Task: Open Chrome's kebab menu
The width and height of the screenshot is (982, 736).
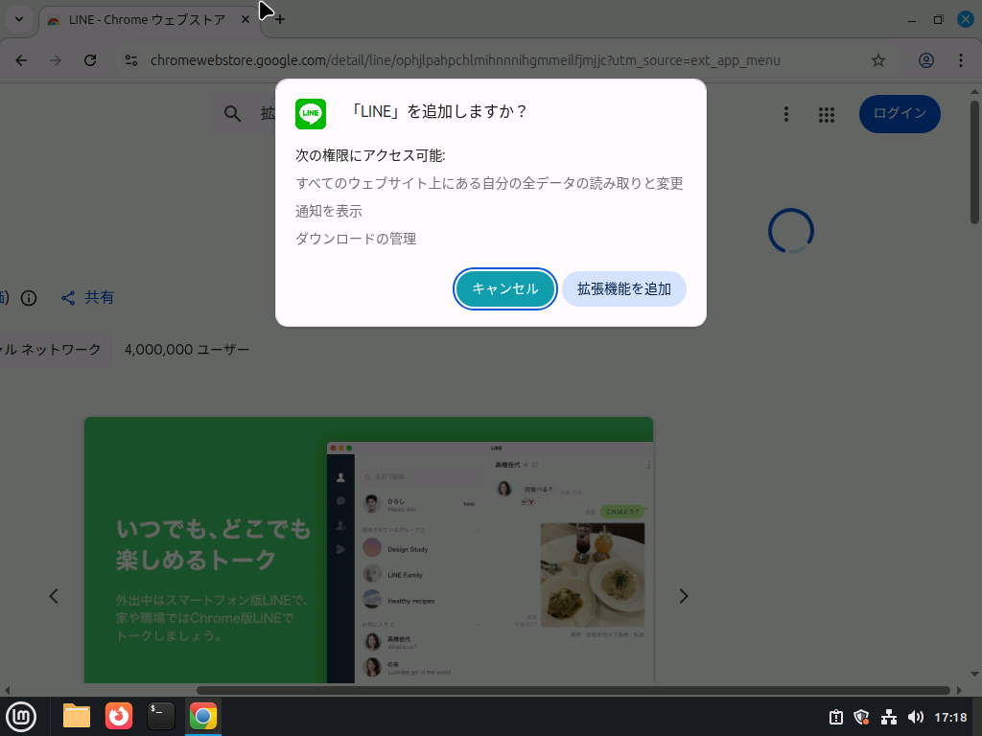Action: (962, 59)
